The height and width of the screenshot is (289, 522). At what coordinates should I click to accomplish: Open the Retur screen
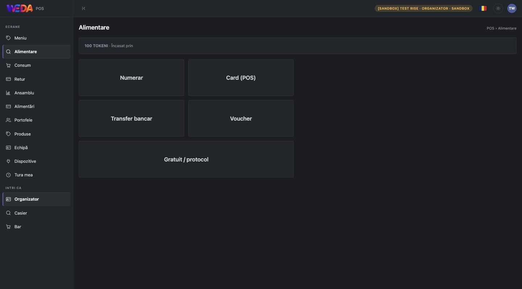point(36,79)
